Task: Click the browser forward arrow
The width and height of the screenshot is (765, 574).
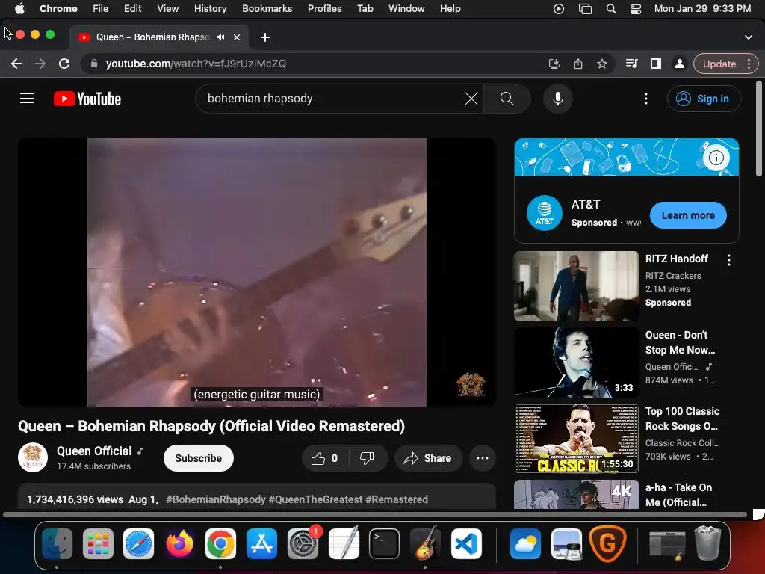Action: [x=40, y=64]
